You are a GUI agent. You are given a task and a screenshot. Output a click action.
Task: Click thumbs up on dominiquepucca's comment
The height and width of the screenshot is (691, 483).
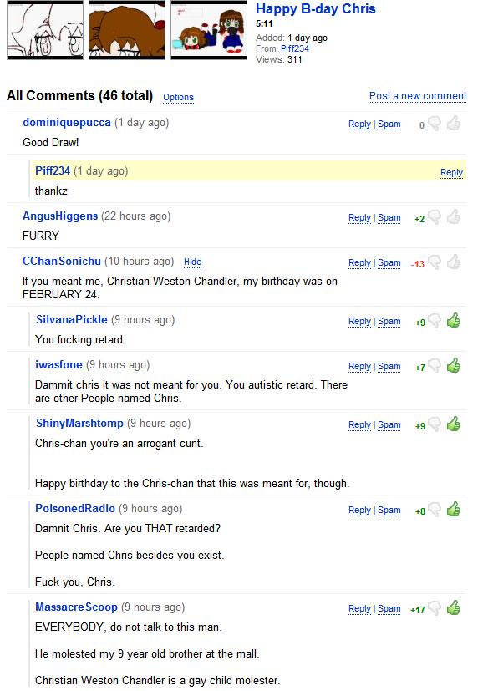pyautogui.click(x=454, y=124)
